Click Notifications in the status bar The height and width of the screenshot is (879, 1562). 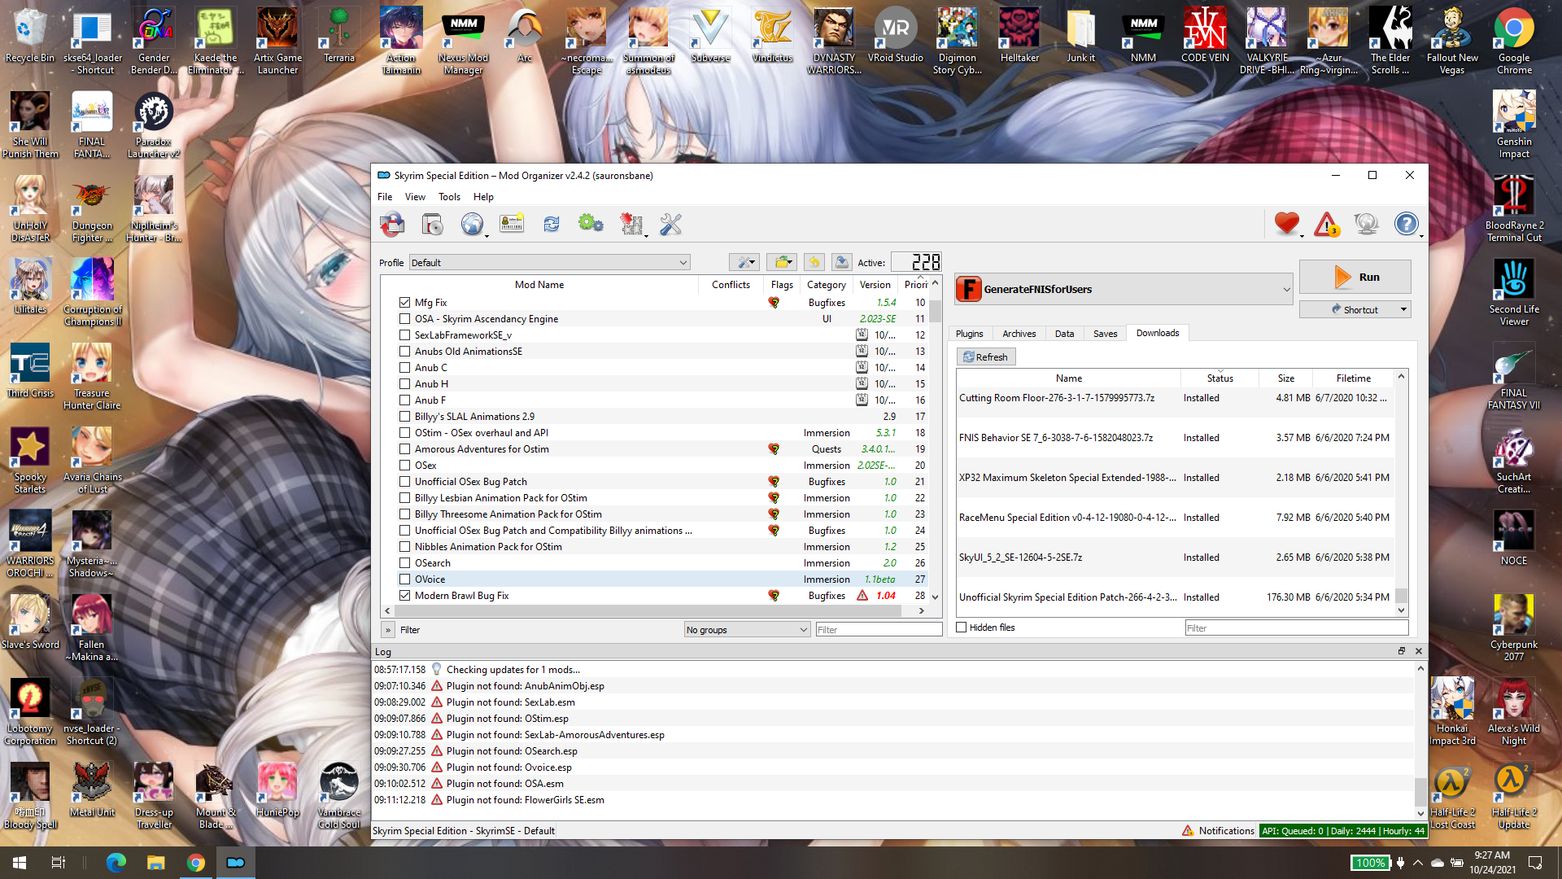[1218, 831]
